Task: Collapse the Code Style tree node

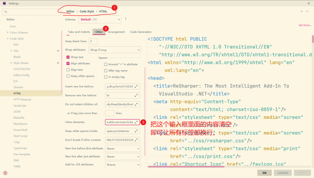Action: click(8, 39)
